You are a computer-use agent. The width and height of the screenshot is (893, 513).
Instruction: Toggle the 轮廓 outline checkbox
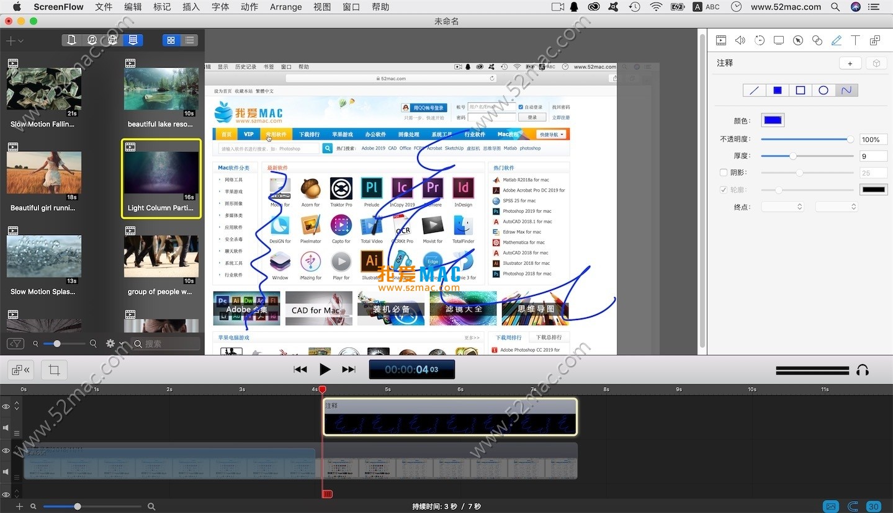[x=724, y=190]
